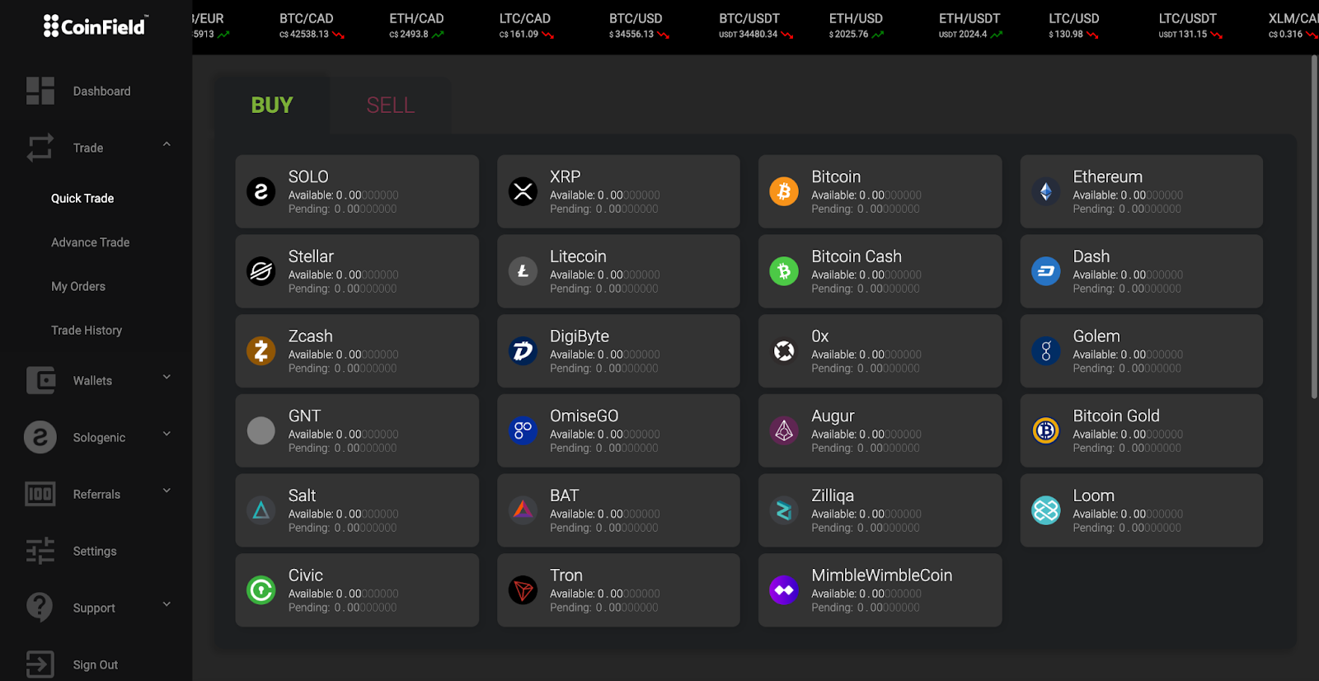
Task: Select the 0x coin icon
Action: [x=784, y=351]
